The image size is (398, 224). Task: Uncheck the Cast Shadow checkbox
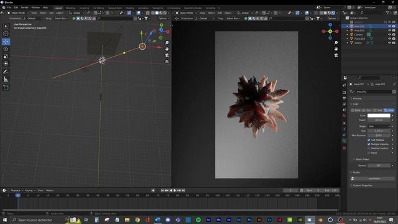(x=369, y=140)
